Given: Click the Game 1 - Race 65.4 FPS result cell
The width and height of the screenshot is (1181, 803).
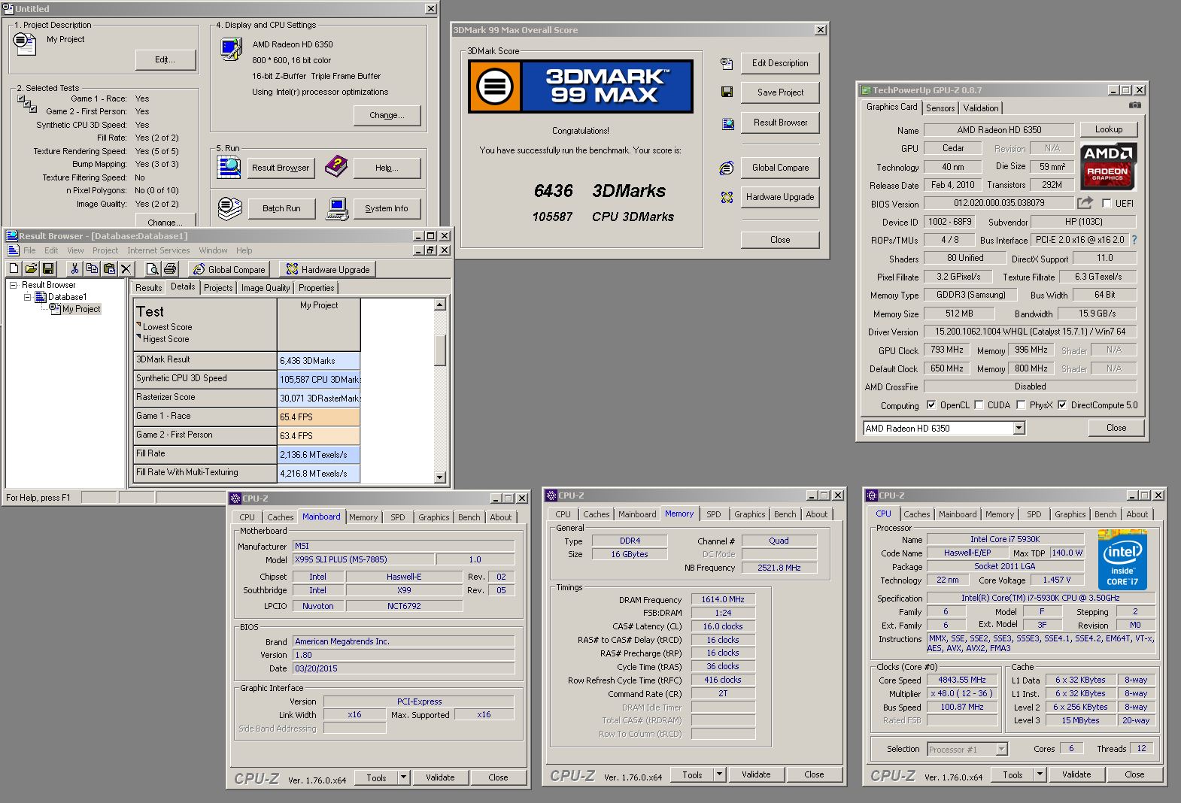Looking at the screenshot, I should coord(319,417).
